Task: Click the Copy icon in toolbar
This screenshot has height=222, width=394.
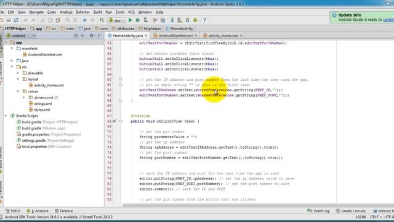Action: [x=50, y=20]
